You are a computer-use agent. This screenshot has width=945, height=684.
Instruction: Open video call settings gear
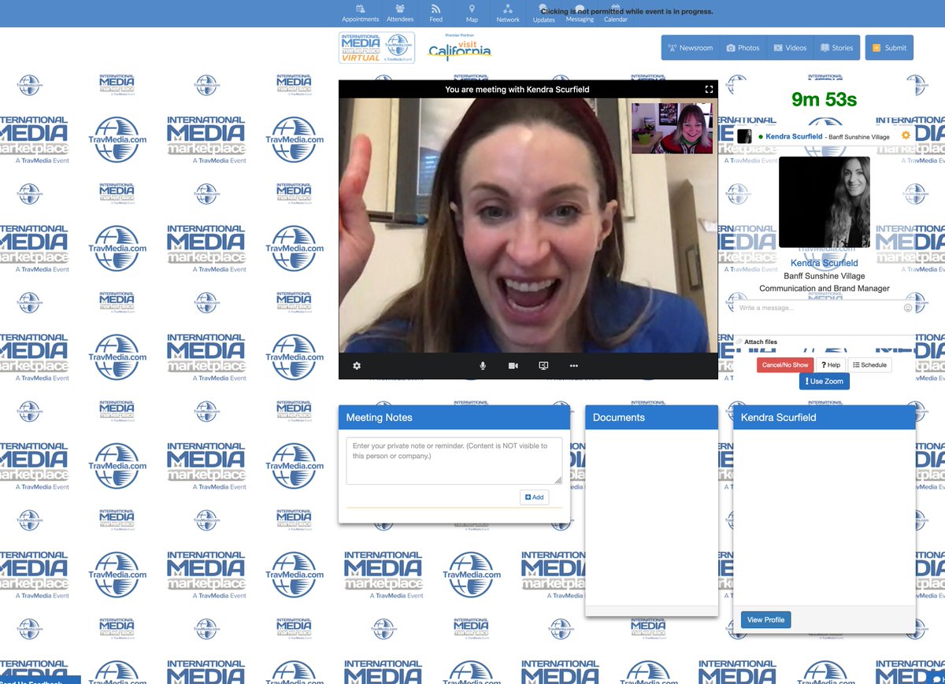(x=357, y=366)
